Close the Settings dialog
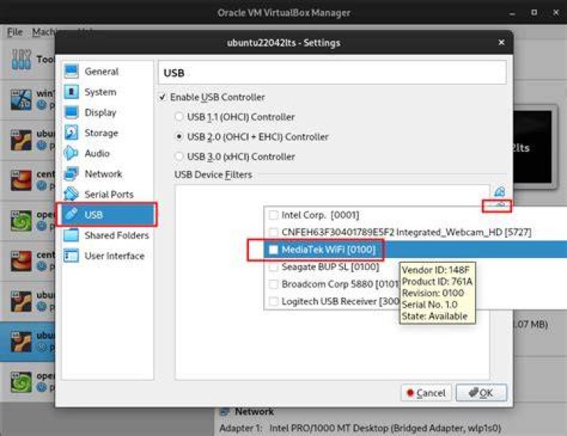Screen dimensions: 567x436 501,42
